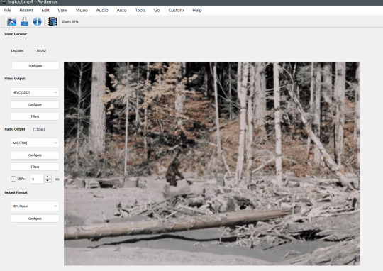Expand the AAC (FDK) audio output dropdown
This screenshot has height=271, width=383.
click(35, 143)
